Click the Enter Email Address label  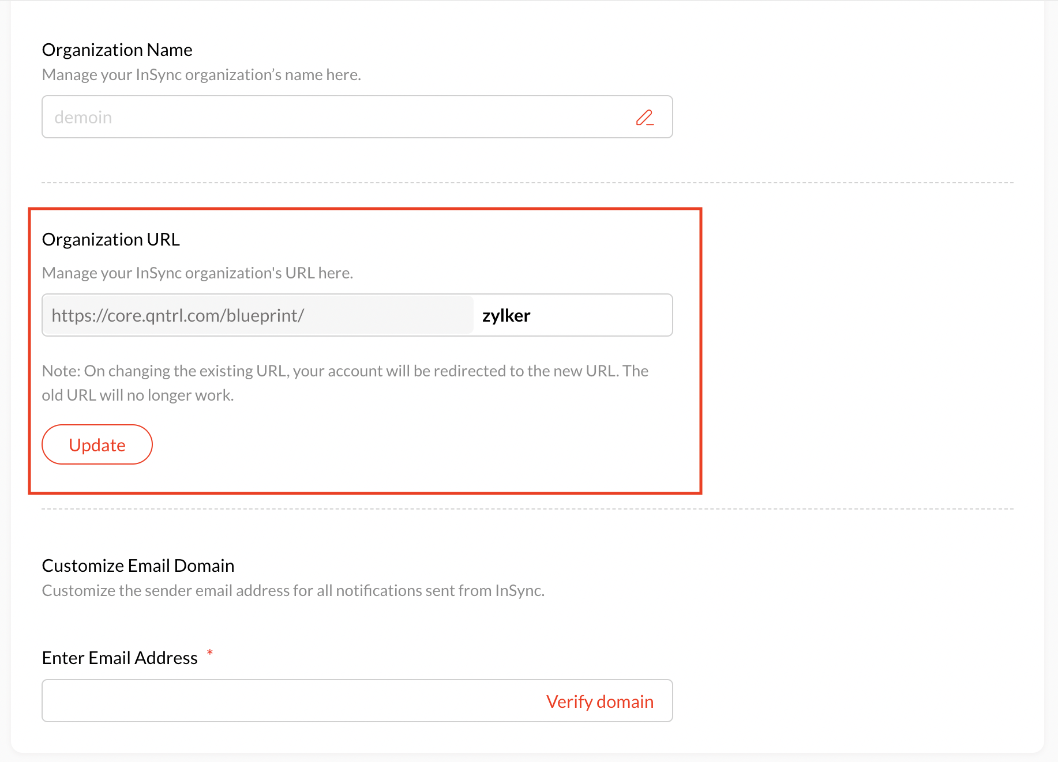[119, 658]
